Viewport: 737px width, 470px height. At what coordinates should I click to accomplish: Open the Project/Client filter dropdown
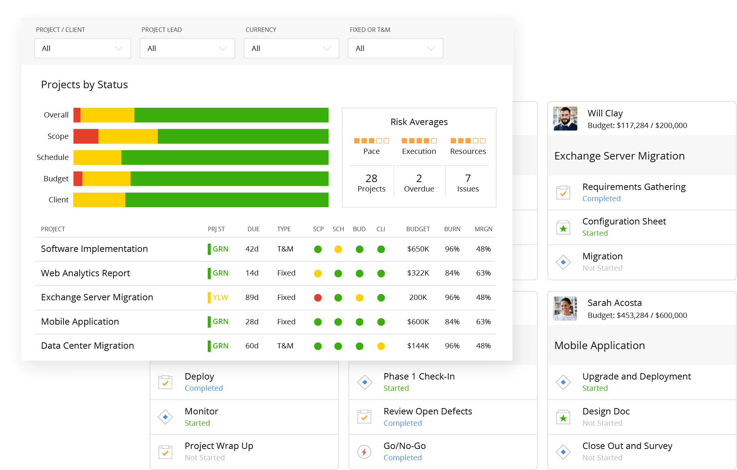tap(82, 48)
